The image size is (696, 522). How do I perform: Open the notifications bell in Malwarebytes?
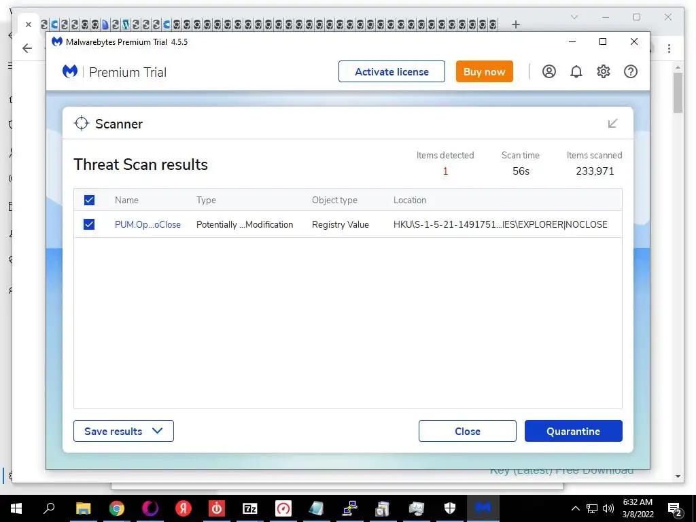(x=576, y=71)
